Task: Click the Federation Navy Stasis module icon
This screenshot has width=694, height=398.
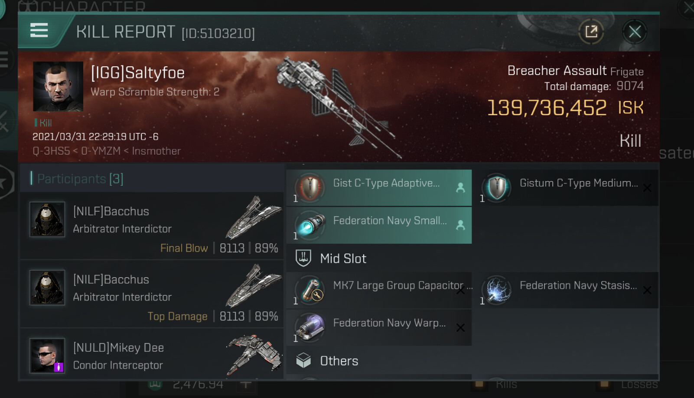Action: [496, 290]
